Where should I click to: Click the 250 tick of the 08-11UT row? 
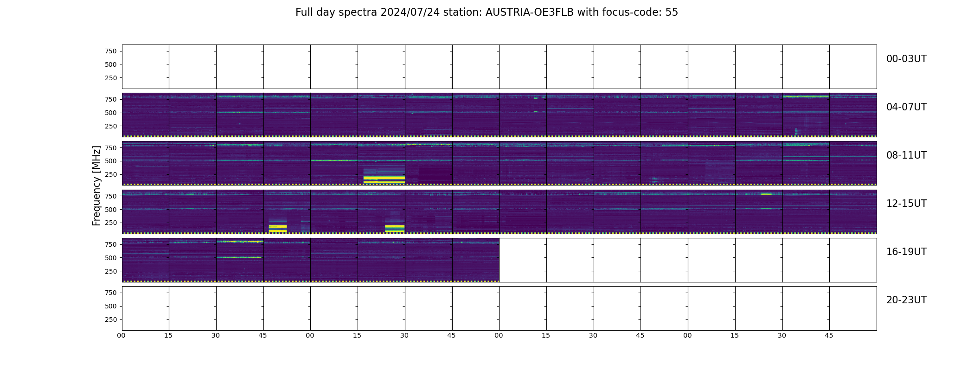click(111, 175)
